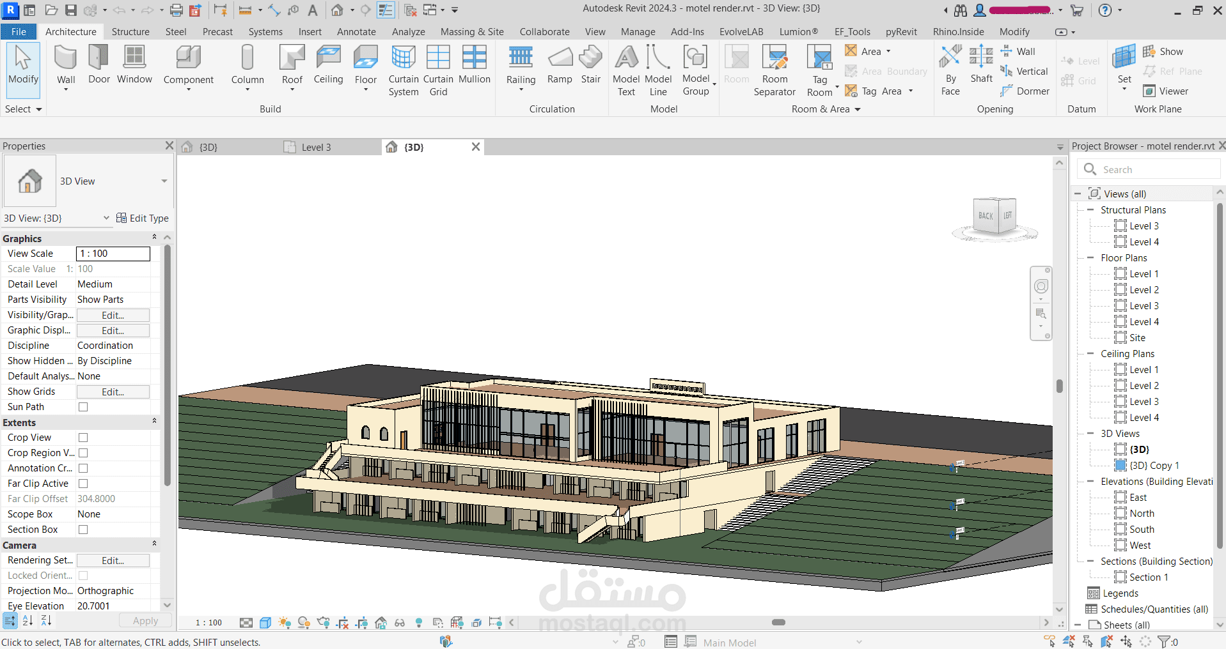Viewport: 1226px width, 649px height.
Task: Select the Door tool
Action: pyautogui.click(x=98, y=65)
